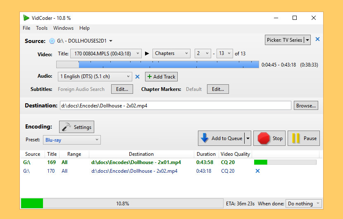Screen dimensions: 343x219
Task: Click the Title column header in queue
Action: (52, 154)
